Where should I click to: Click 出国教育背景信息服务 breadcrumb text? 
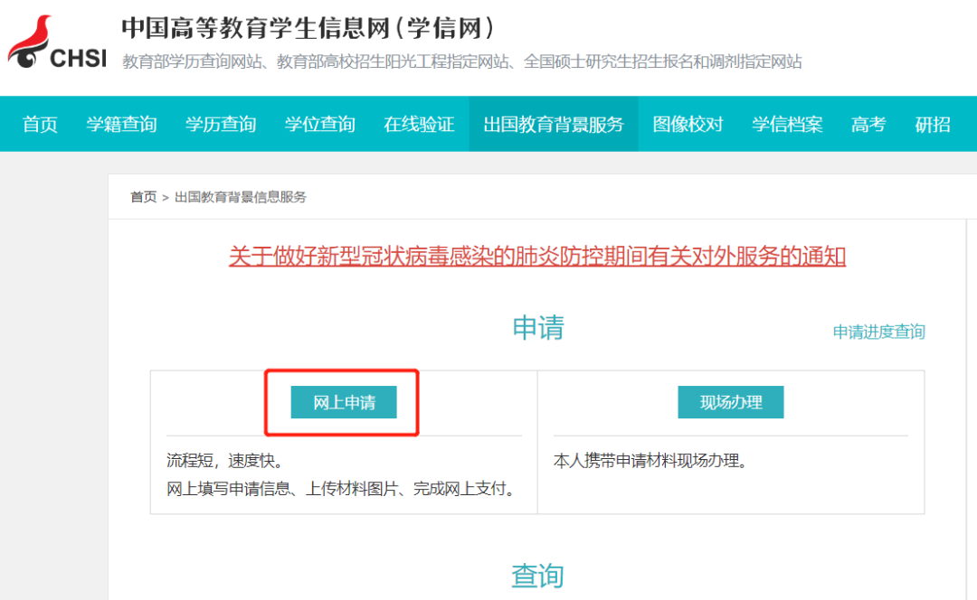point(241,197)
